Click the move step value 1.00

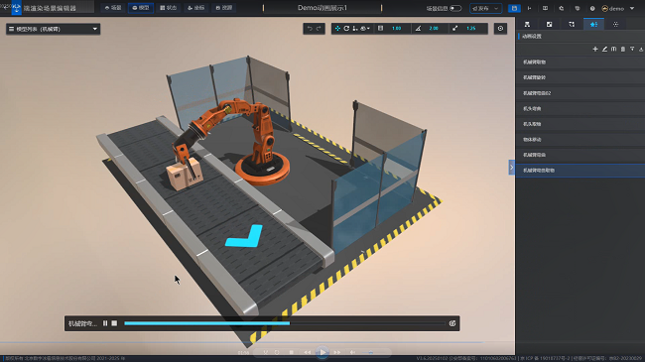396,29
